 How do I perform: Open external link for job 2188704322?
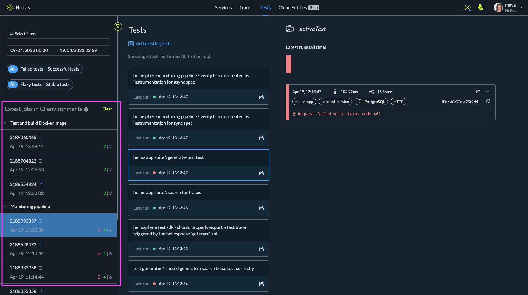pos(41,161)
